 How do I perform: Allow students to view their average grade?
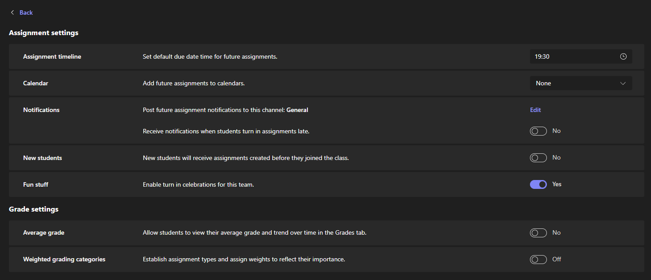point(538,232)
